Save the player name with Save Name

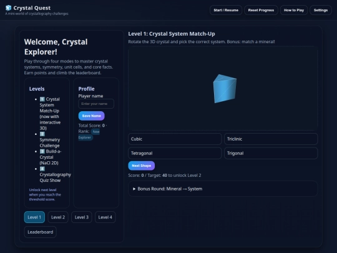[91, 116]
